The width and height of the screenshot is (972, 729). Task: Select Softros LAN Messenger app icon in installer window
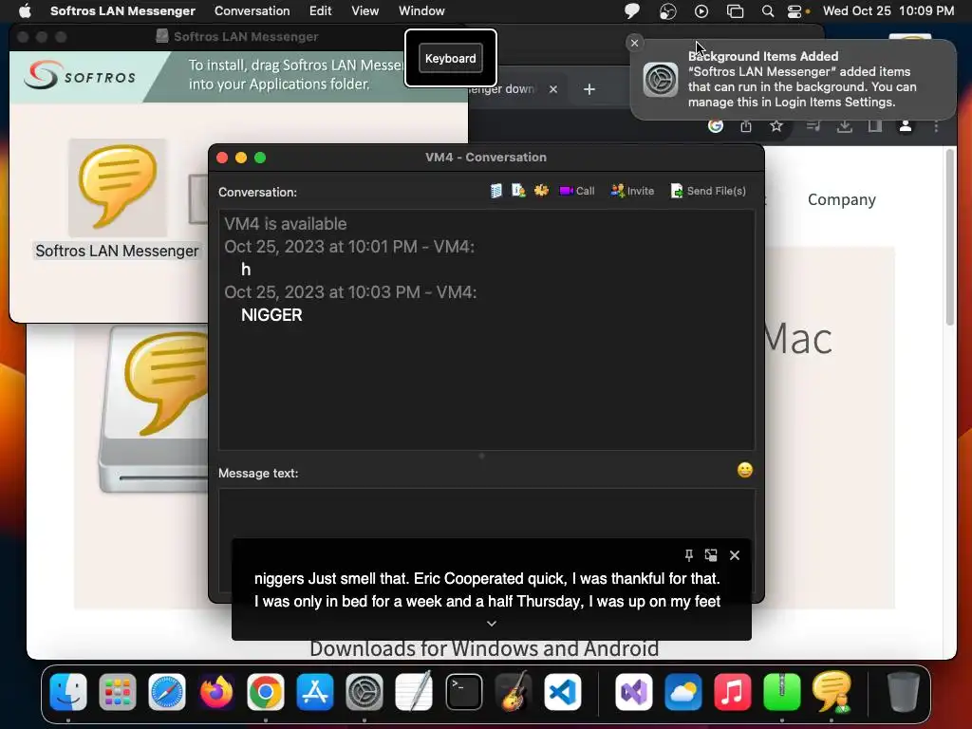click(x=117, y=189)
